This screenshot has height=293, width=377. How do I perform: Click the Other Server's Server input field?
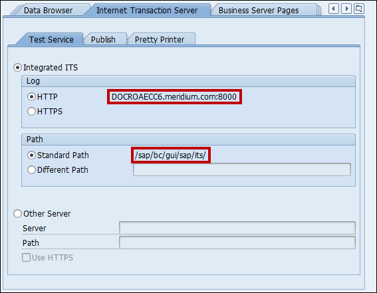tap(237, 228)
